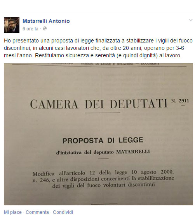Click 'd'iniziativa del deputato MATARRELLI' line
The image size is (195, 217).
coord(103,152)
